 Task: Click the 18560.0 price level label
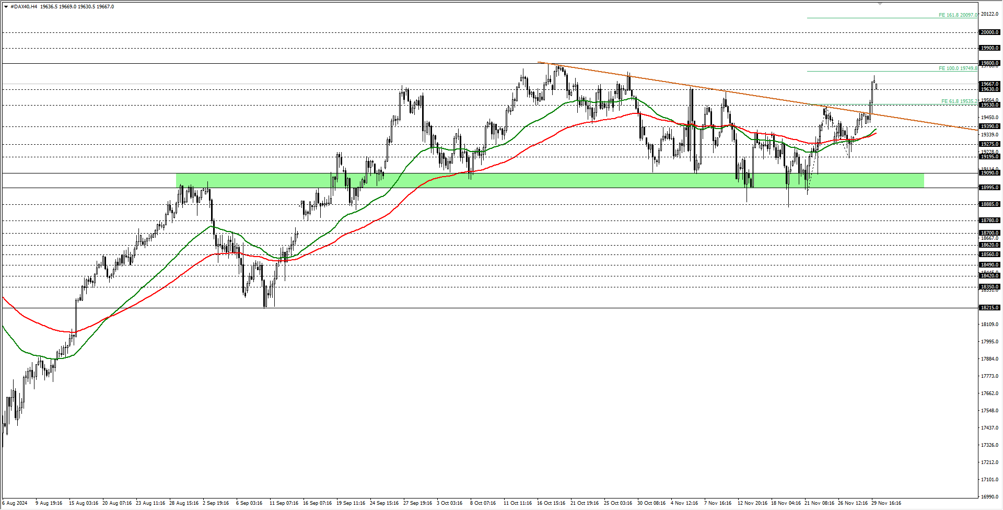[989, 254]
